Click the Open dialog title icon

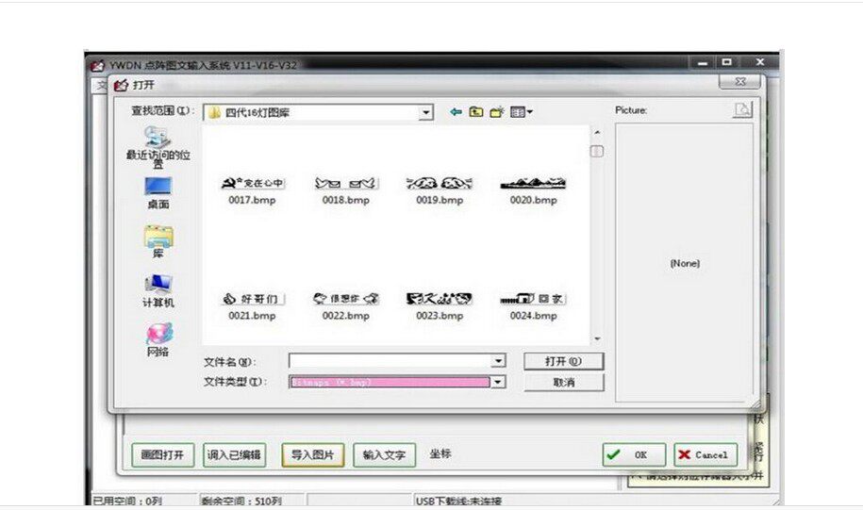[121, 85]
